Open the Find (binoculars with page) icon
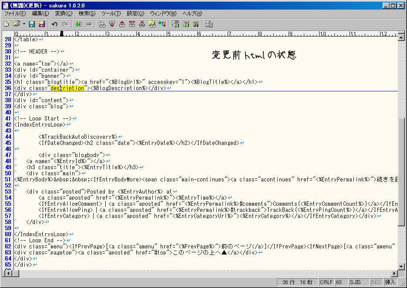407x288 pixels. (x=102, y=24)
